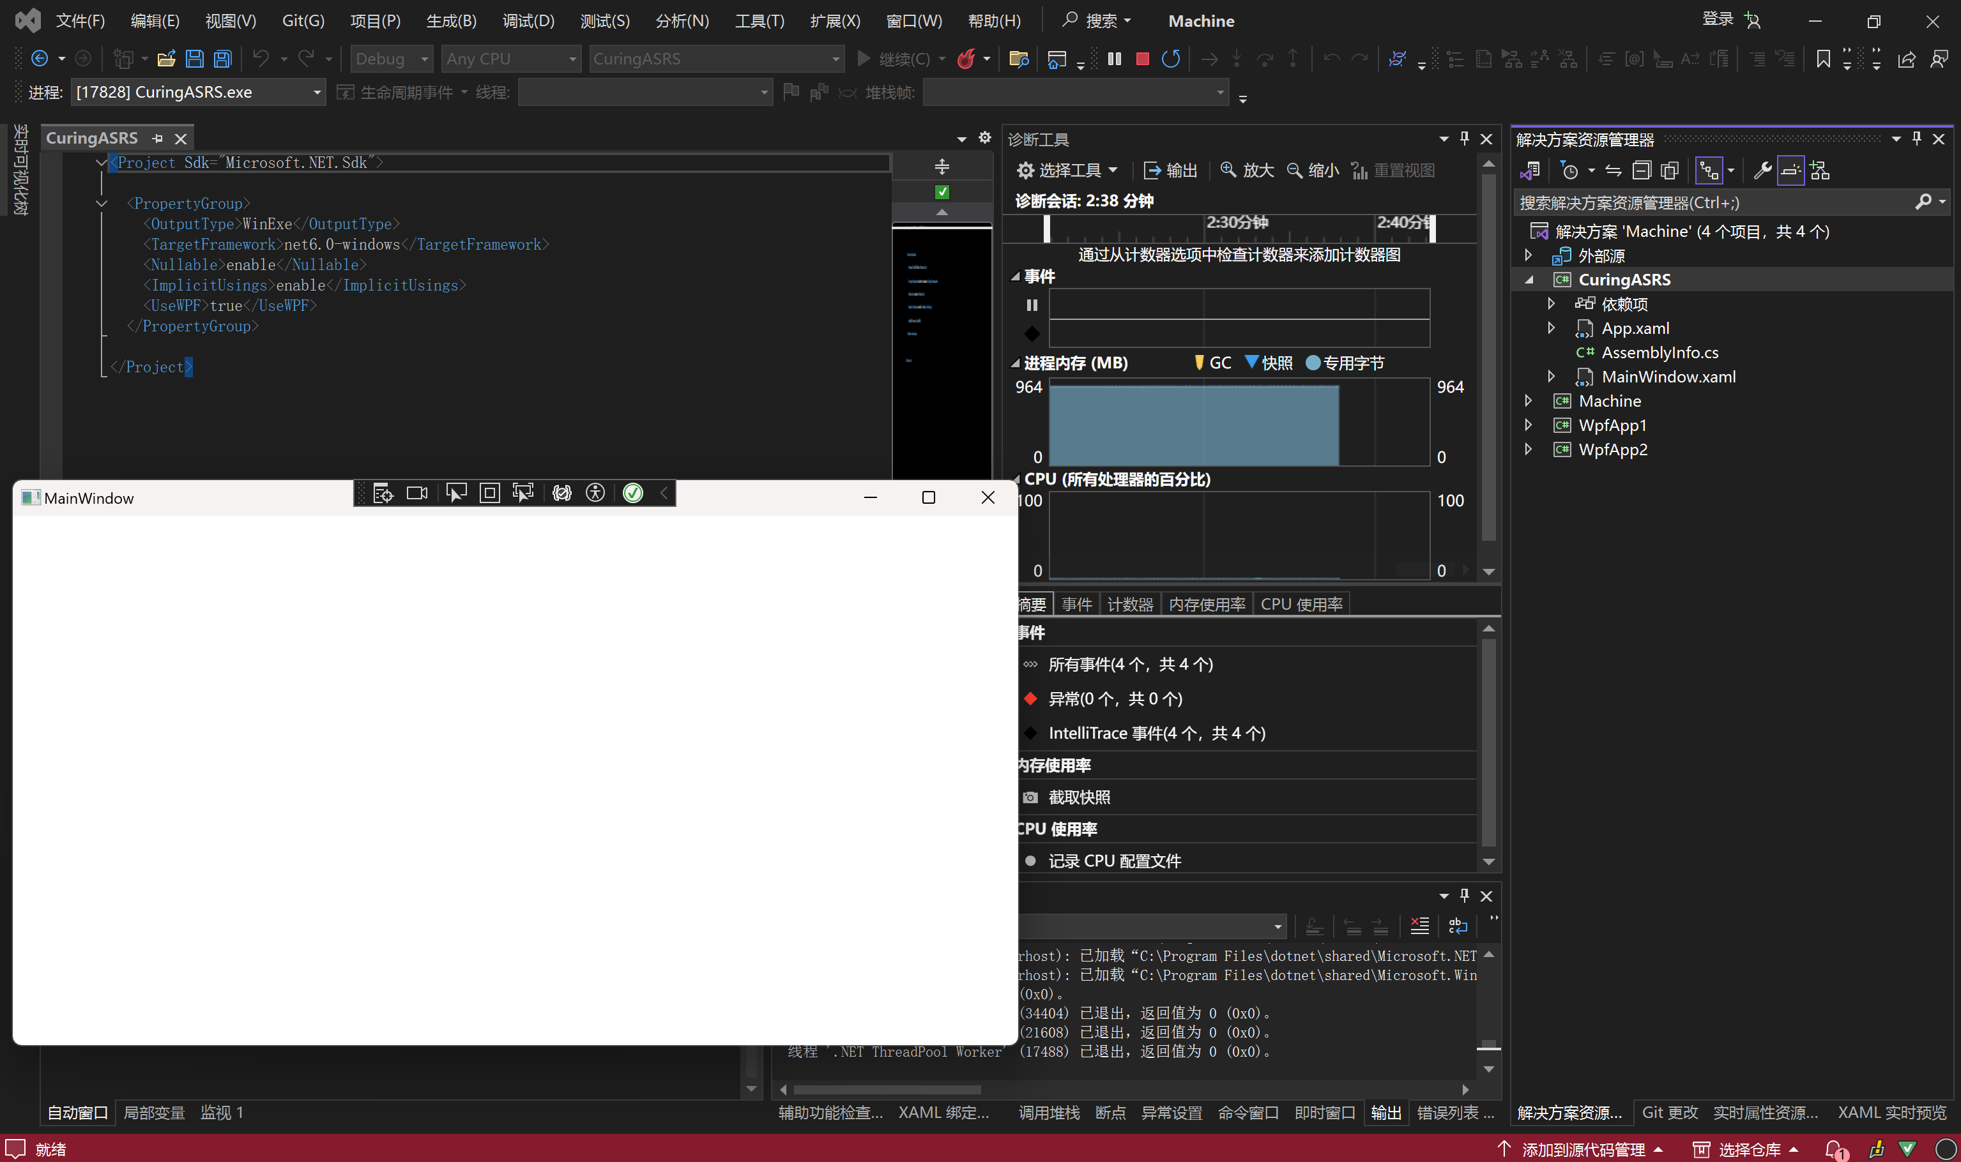Open the 调试(D) menu
Screen dimensions: 1961x1162
pyautogui.click(x=528, y=20)
